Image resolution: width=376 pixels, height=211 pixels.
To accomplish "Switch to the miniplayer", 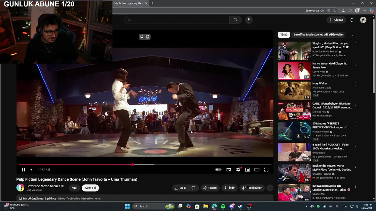I will [x=248, y=169].
